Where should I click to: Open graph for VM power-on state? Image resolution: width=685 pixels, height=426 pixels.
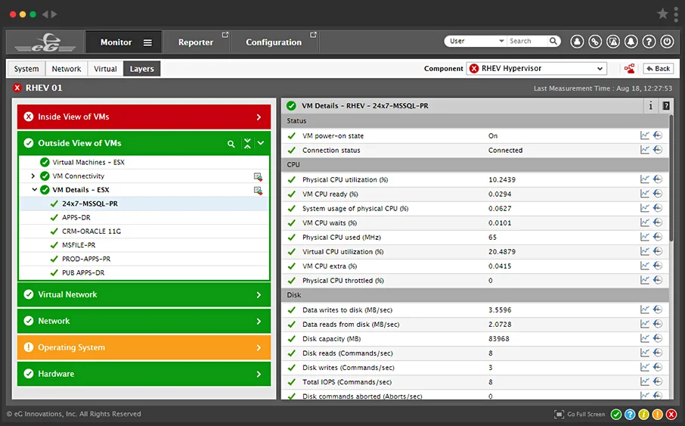tap(644, 135)
